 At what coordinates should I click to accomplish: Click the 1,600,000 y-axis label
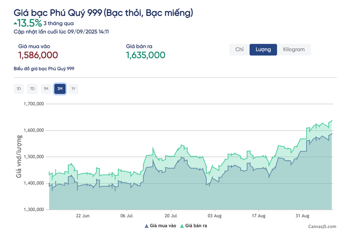(34, 130)
